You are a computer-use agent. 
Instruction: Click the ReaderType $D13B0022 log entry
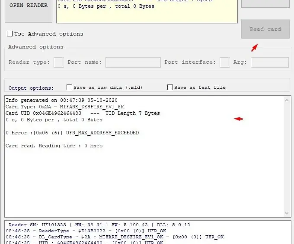[86, 231]
